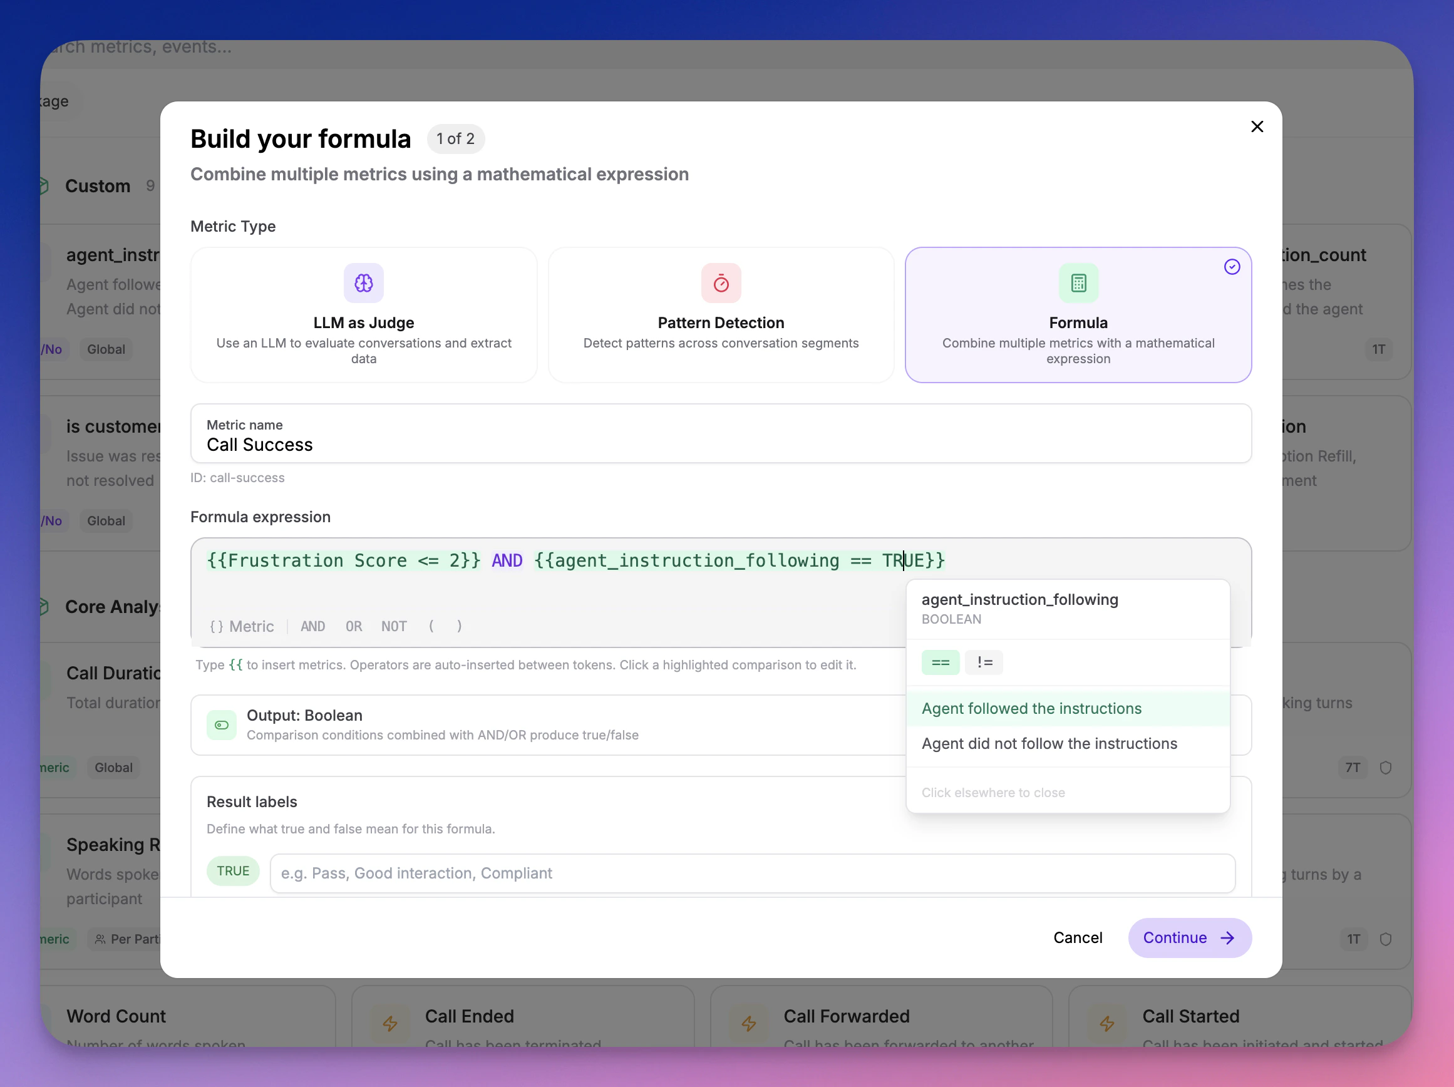Click the Cancel button
Screen dimensions: 1454x1087
pos(1078,938)
